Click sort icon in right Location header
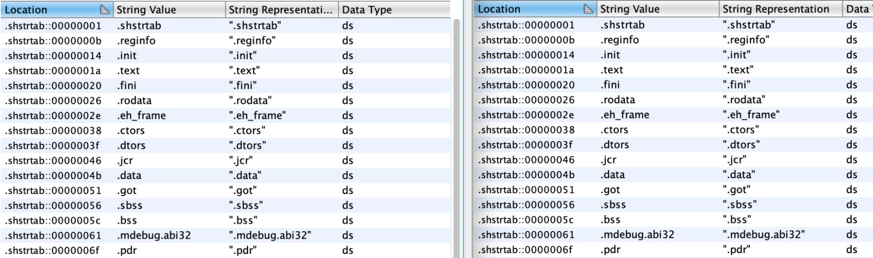Image resolution: width=873 pixels, height=258 pixels. 588,9
